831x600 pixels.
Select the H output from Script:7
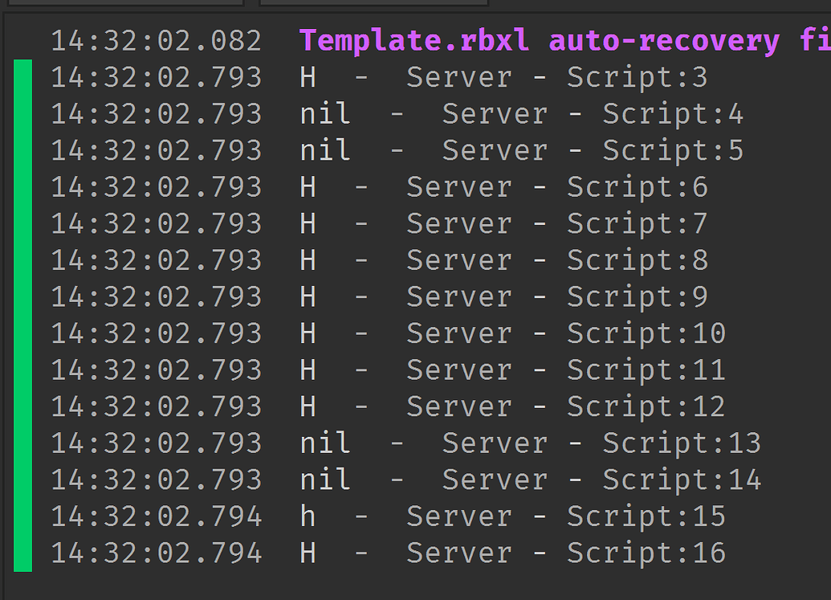308,223
